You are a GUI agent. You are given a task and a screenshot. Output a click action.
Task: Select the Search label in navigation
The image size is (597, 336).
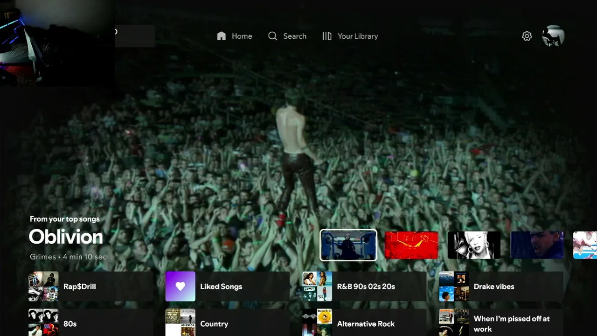pyautogui.click(x=295, y=36)
